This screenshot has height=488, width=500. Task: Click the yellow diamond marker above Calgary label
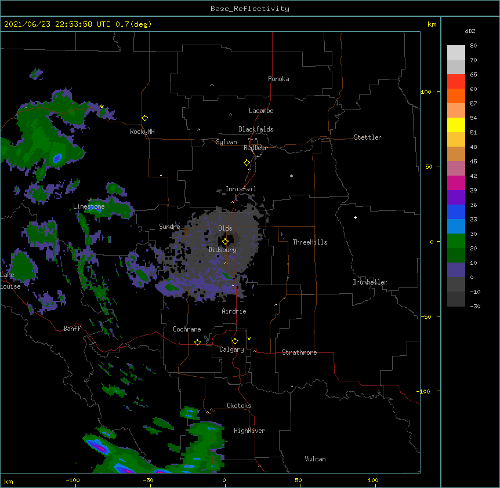pos(235,341)
